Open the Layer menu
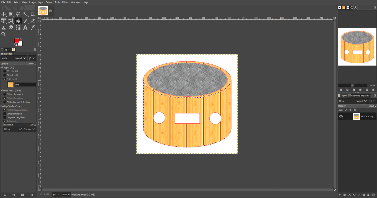The height and width of the screenshot is (198, 377). [41, 2]
